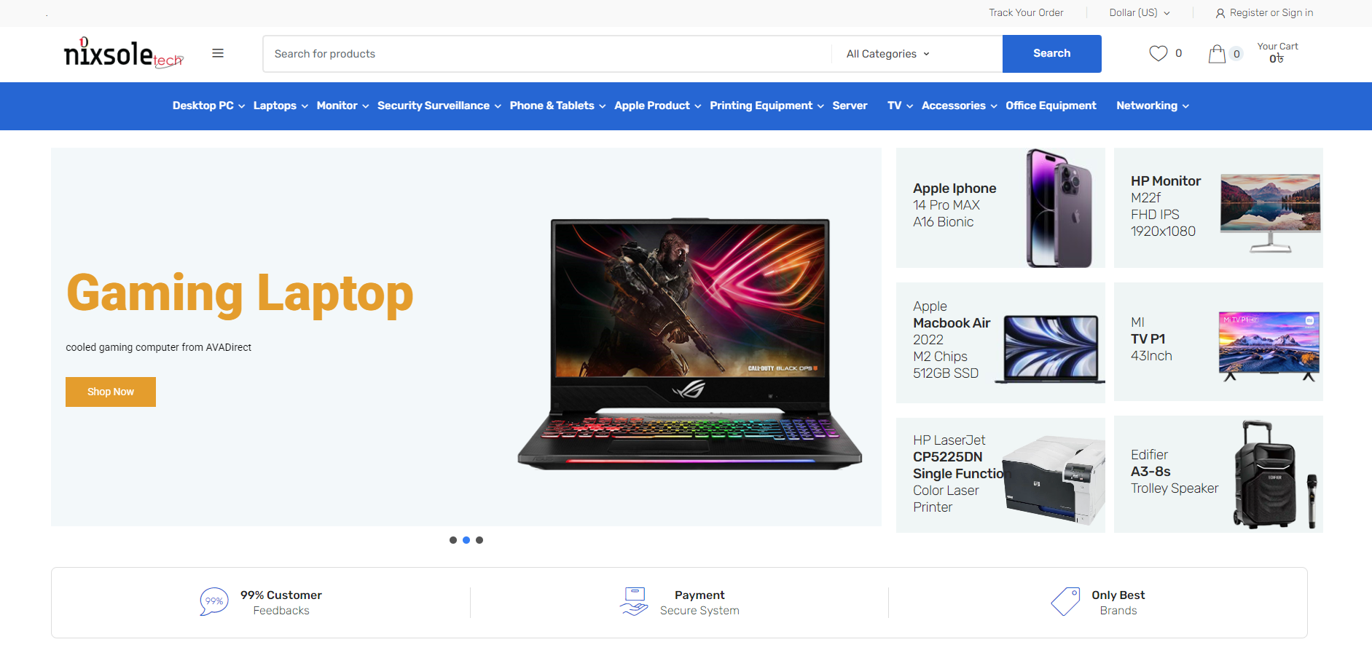
Task: Click the 99% customer feedback speech bubble icon
Action: coord(213,602)
